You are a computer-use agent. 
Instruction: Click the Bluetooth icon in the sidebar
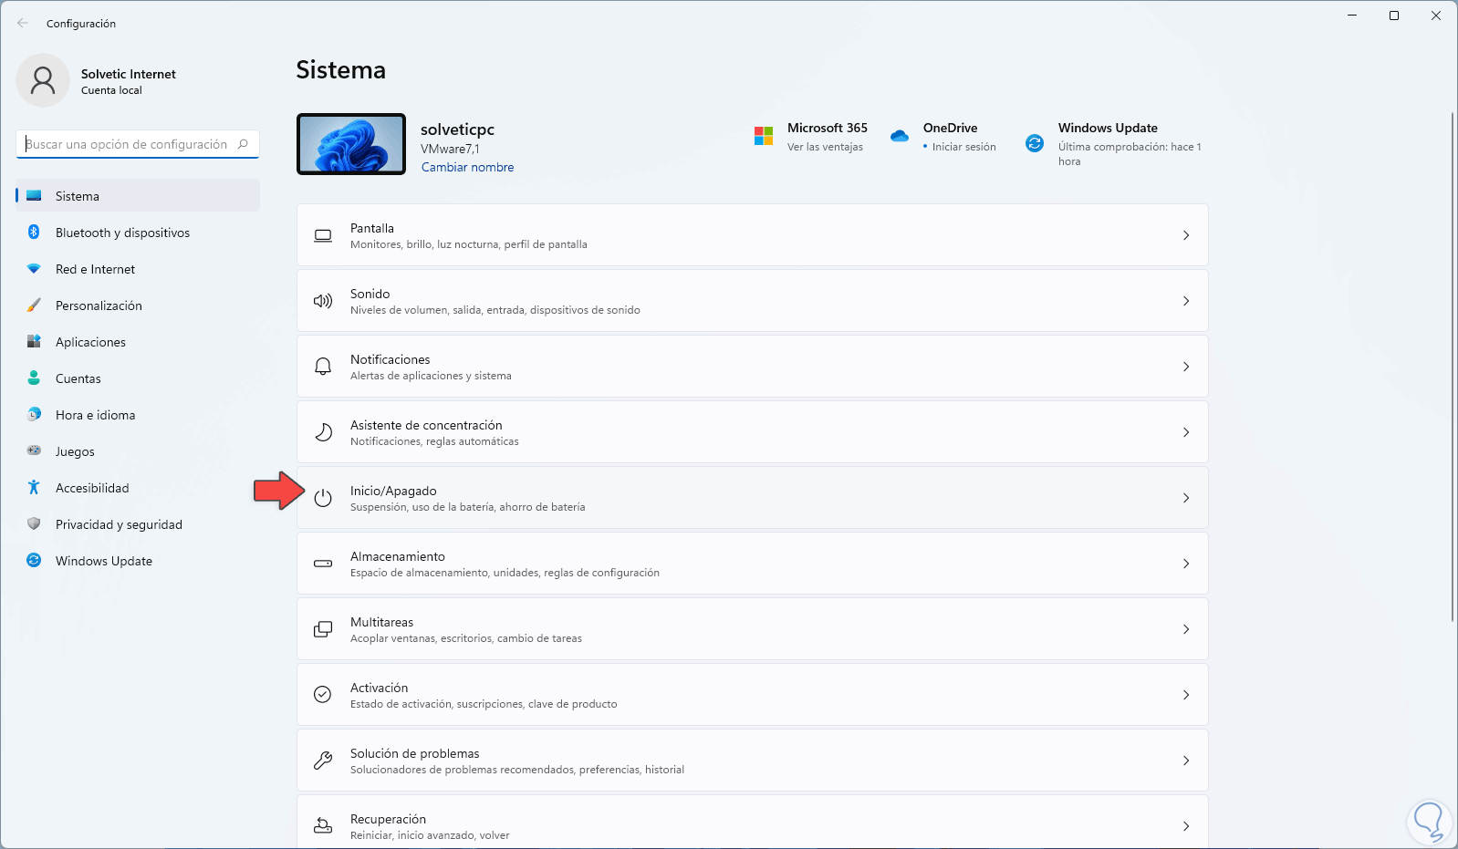[x=34, y=233]
